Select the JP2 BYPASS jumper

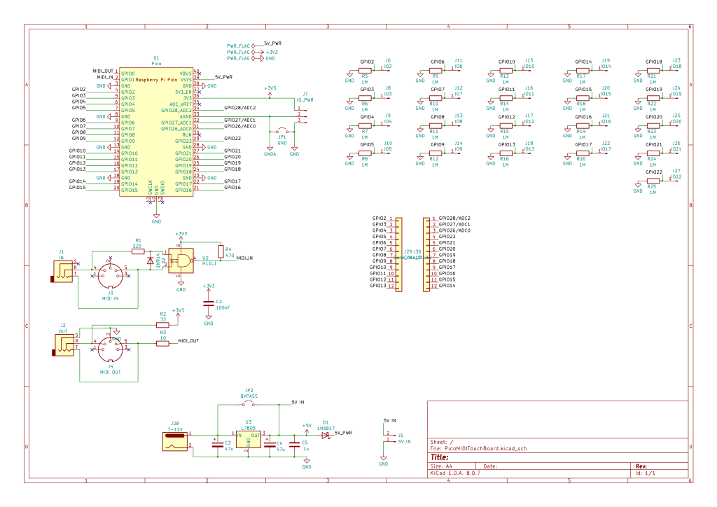(x=248, y=405)
